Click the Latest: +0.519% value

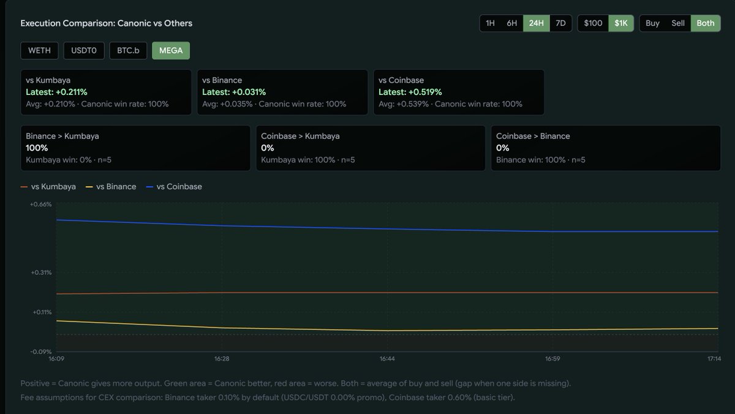coord(410,92)
